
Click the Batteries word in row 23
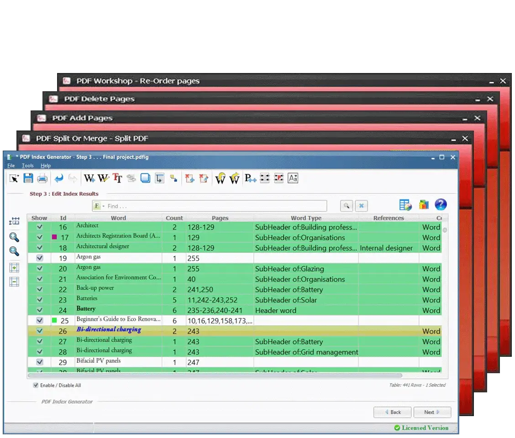(x=87, y=298)
